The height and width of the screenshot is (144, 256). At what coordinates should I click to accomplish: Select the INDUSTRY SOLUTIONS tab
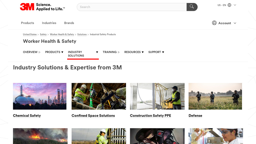pyautogui.click(x=76, y=54)
